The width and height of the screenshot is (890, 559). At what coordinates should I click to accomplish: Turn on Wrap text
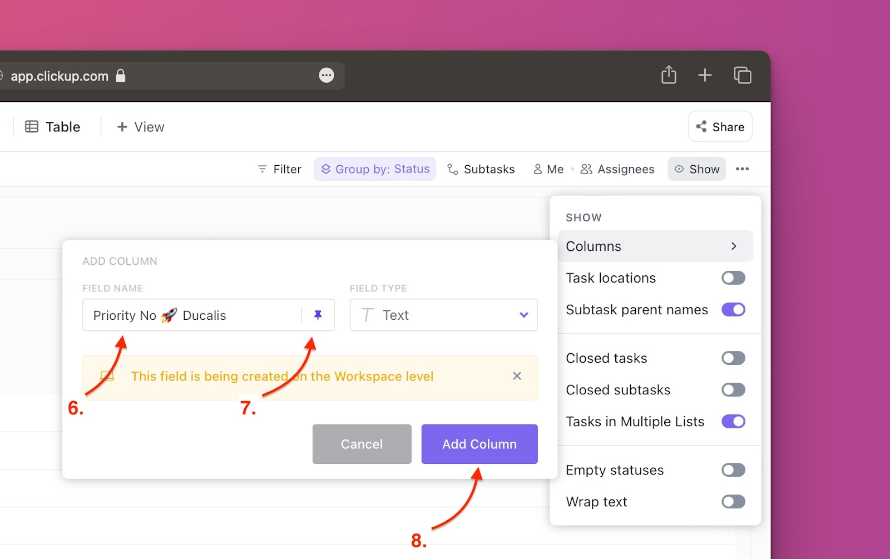(733, 501)
